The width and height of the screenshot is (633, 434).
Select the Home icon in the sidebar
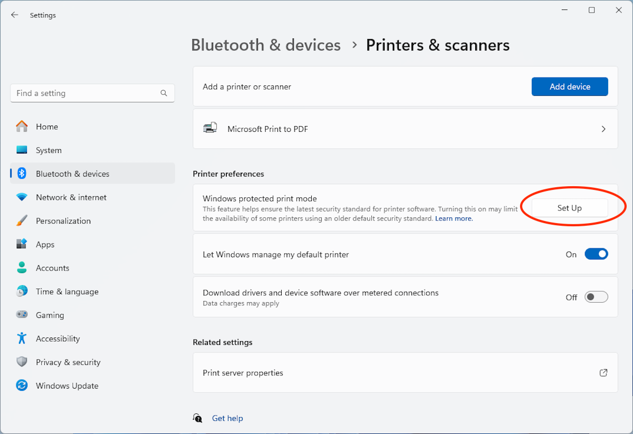click(23, 127)
